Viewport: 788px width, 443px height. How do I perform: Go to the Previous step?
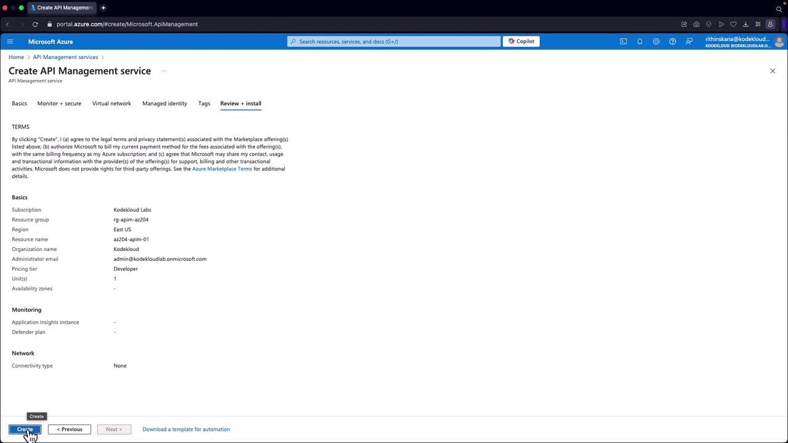[70, 429]
